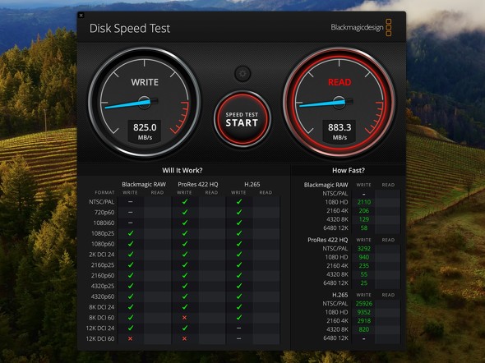
Task: Select ProRes 2160 4K value 235
Action: point(363,266)
